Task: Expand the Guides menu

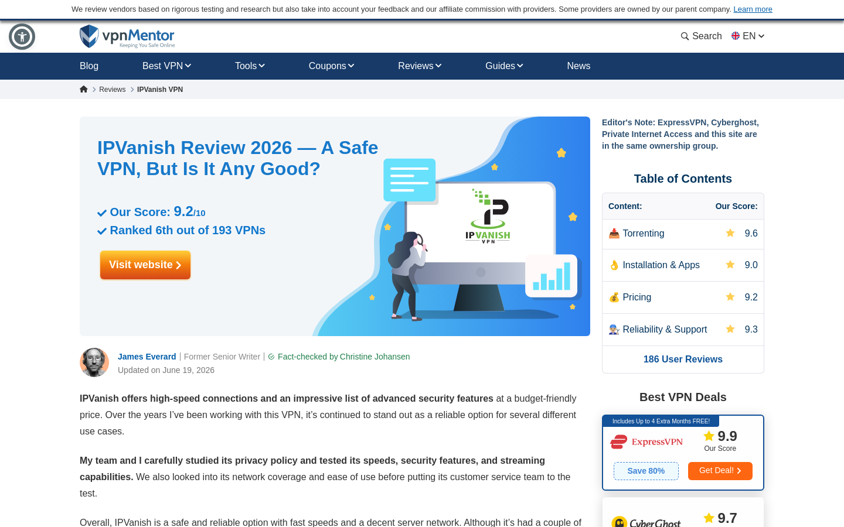Action: (504, 66)
